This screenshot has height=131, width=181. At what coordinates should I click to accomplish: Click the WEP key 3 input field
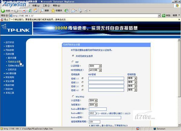106,86
